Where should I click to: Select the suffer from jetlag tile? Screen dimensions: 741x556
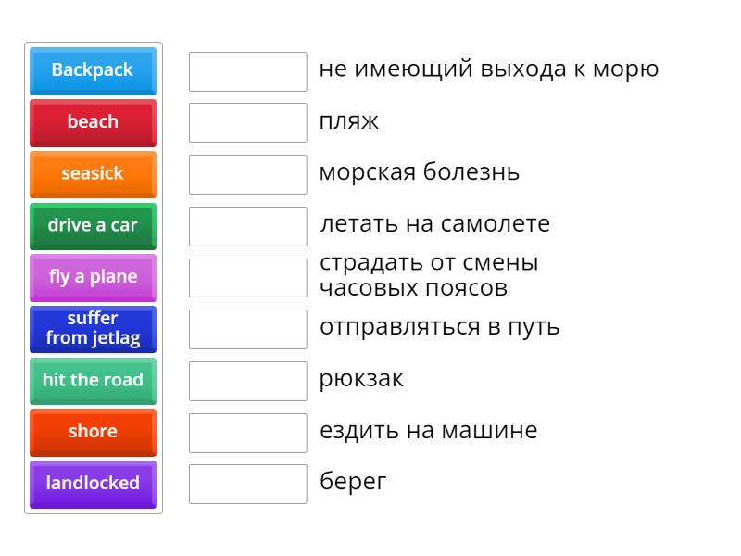[x=93, y=329]
